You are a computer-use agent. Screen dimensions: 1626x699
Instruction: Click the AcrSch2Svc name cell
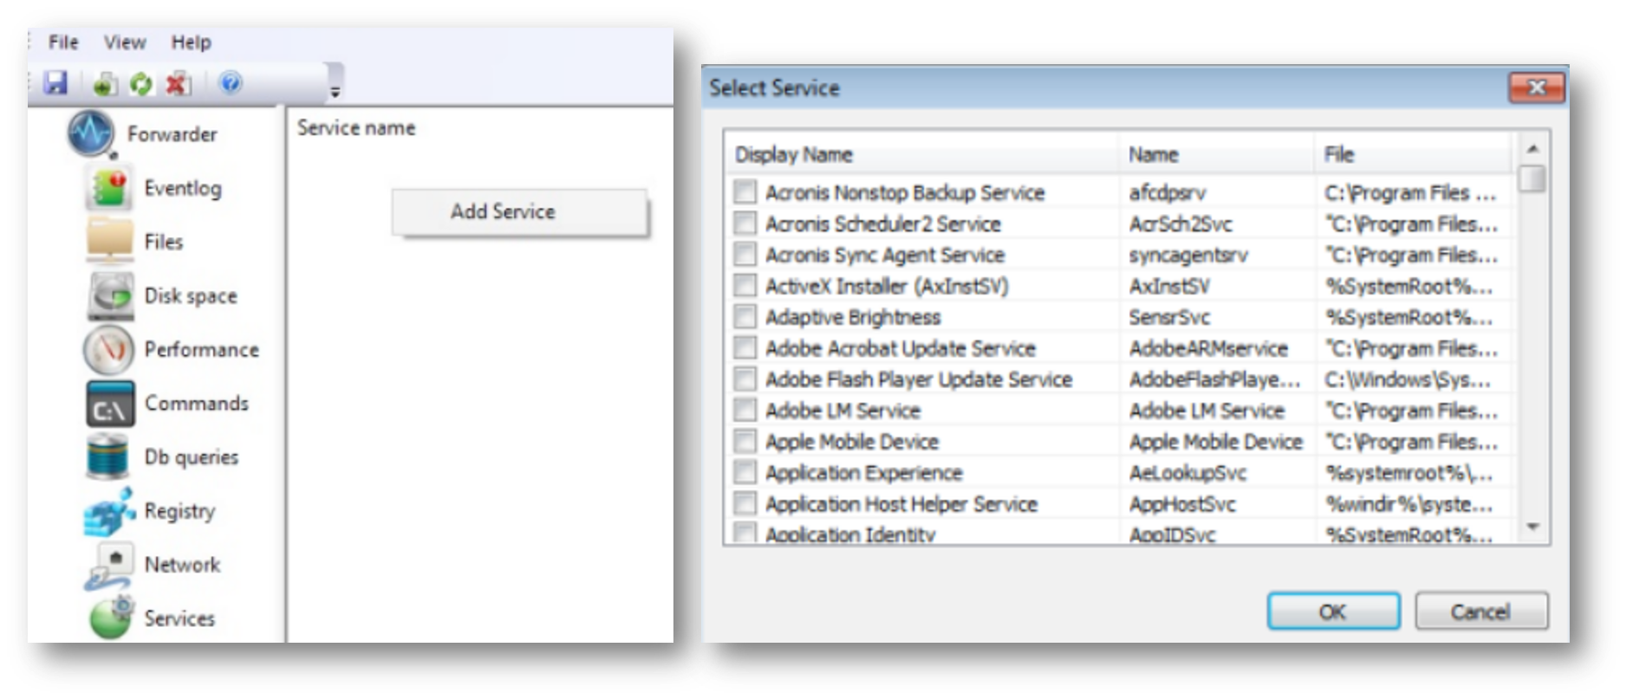click(1180, 223)
